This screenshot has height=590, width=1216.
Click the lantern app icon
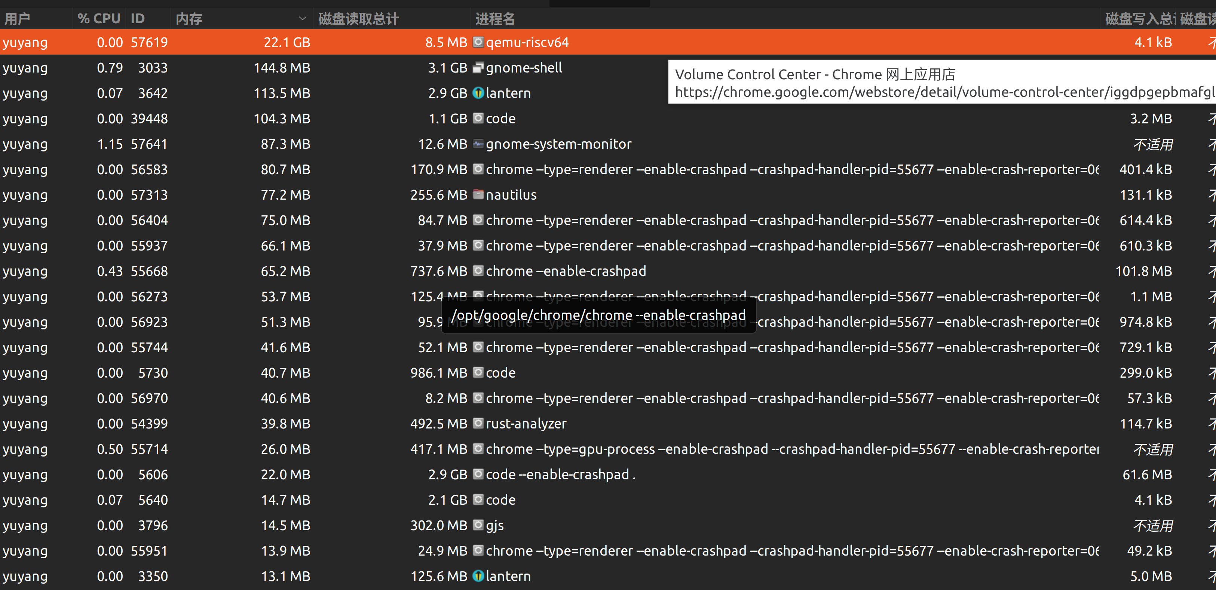[478, 93]
